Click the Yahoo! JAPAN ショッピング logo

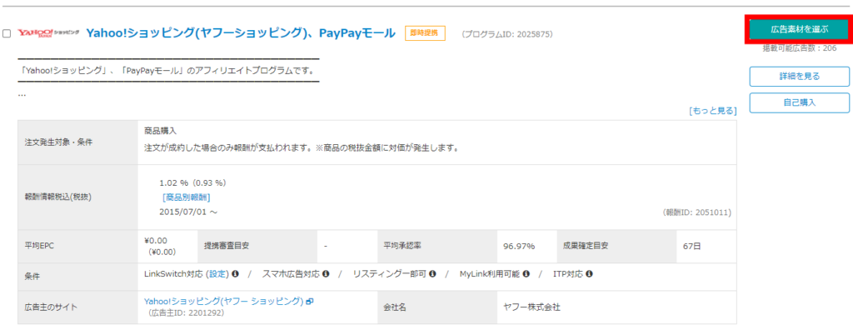coord(48,33)
